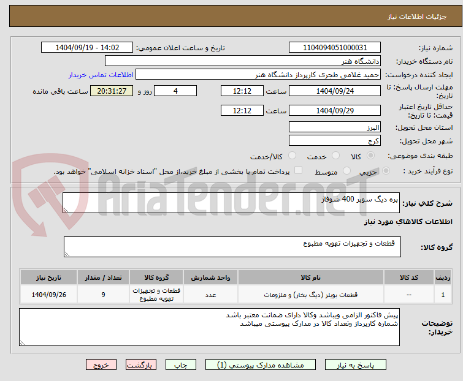Select the کالا radio button
The height and width of the screenshot is (381, 463).
pos(370,156)
